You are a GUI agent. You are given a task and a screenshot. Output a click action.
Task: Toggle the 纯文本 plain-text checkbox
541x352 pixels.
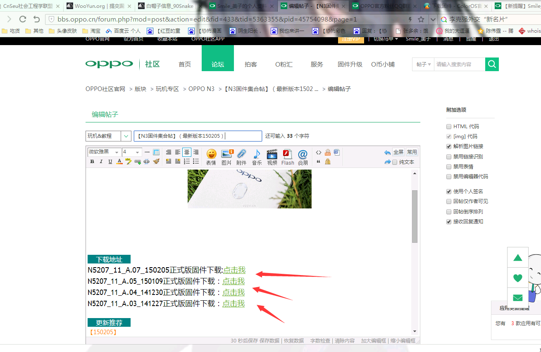coord(395,162)
